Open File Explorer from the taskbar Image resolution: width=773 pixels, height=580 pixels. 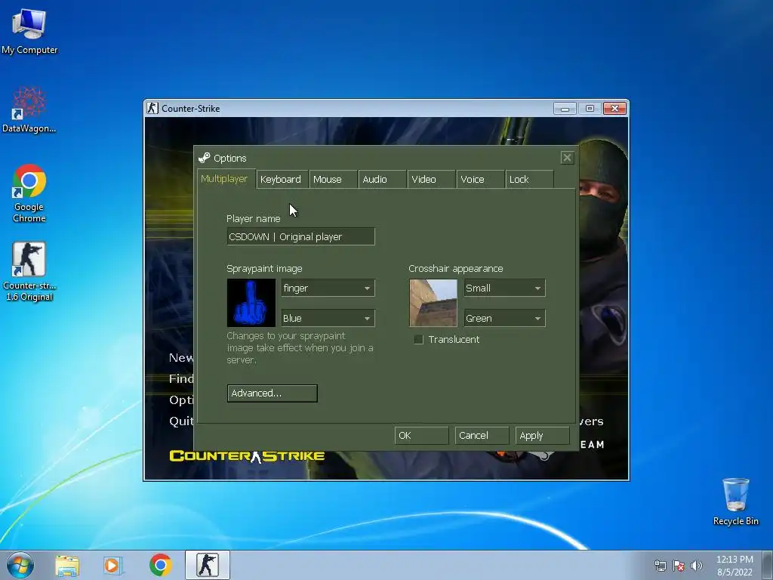pyautogui.click(x=67, y=566)
